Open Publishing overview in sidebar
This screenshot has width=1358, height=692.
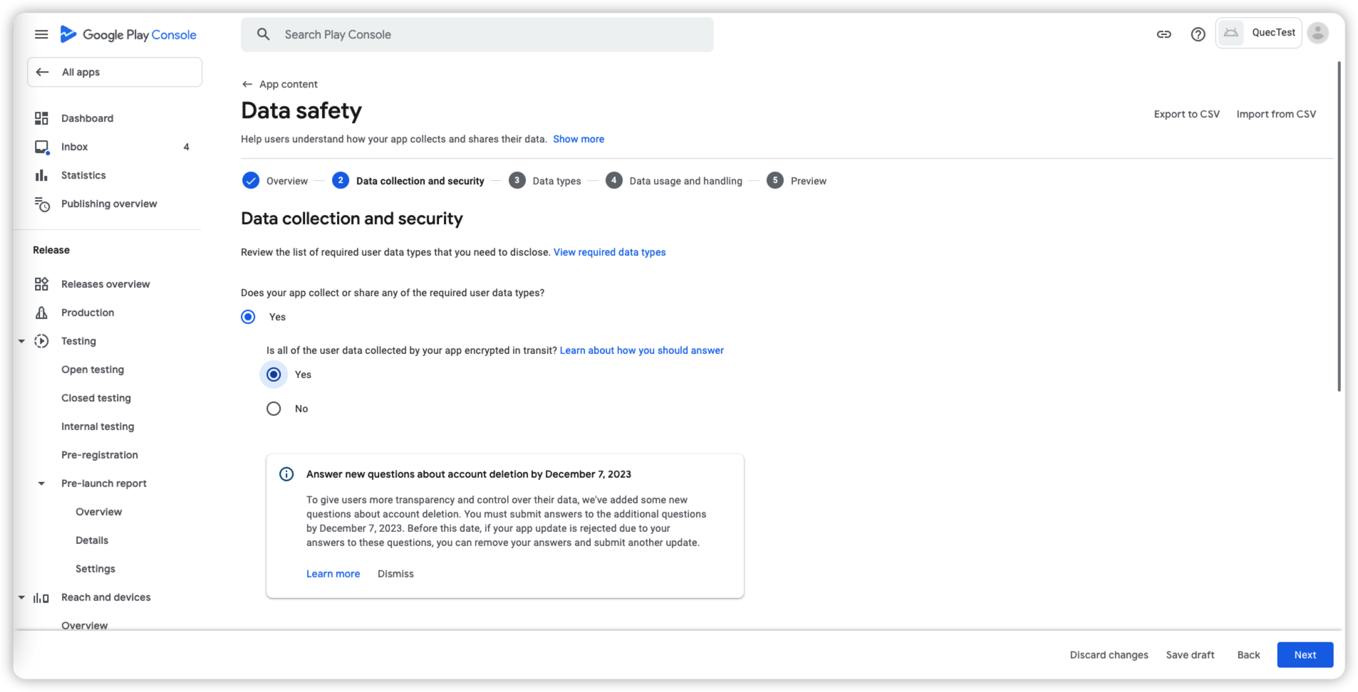pos(109,204)
